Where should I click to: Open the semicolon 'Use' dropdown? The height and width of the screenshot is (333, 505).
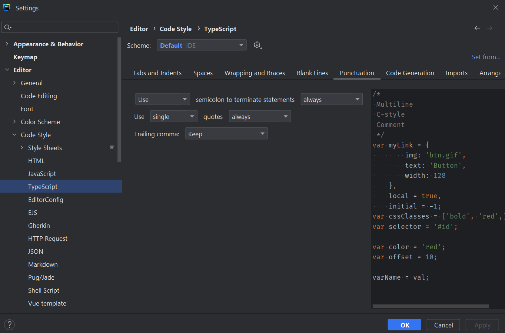coord(162,99)
